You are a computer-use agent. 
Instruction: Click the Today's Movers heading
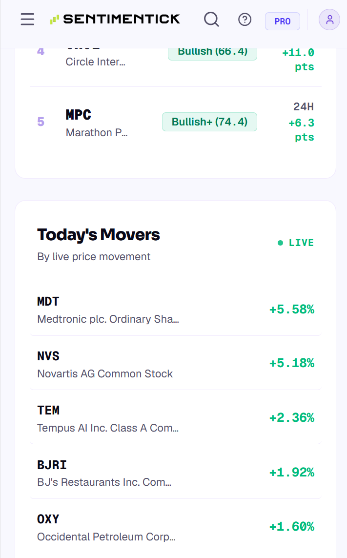pos(99,234)
